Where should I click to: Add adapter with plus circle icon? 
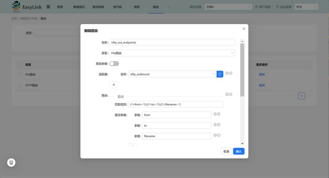(227, 73)
